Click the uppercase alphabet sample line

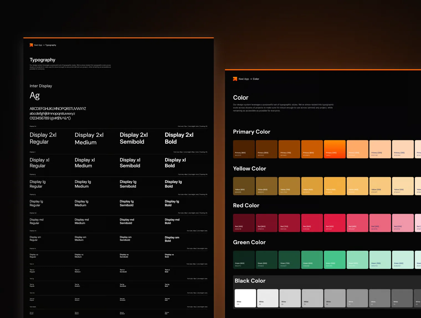point(58,109)
